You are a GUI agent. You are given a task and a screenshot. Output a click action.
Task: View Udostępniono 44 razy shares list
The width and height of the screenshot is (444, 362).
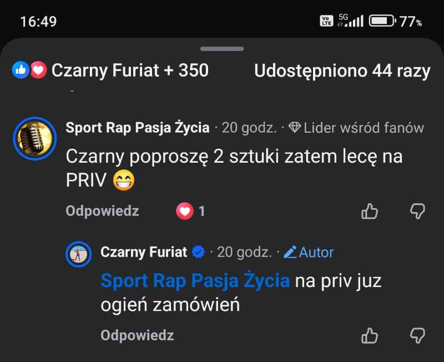pyautogui.click(x=342, y=71)
